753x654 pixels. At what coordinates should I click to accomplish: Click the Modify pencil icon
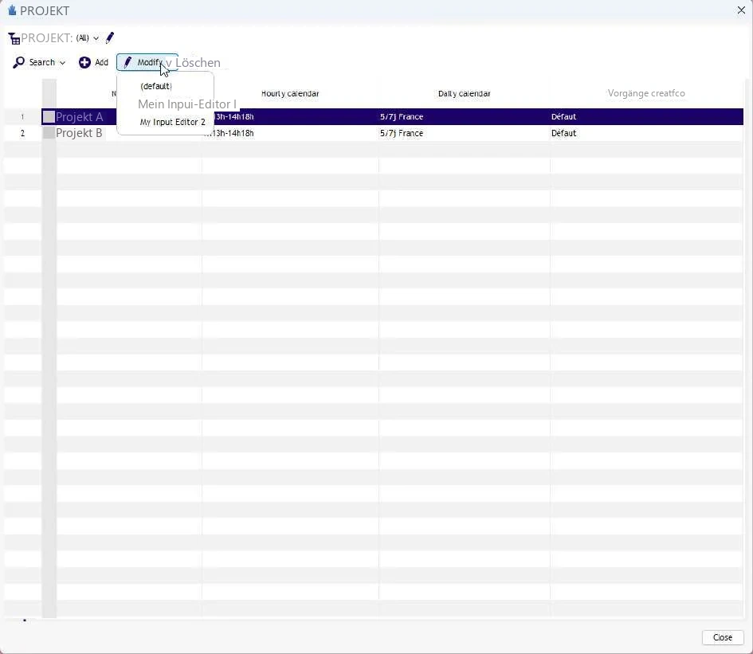pos(127,62)
